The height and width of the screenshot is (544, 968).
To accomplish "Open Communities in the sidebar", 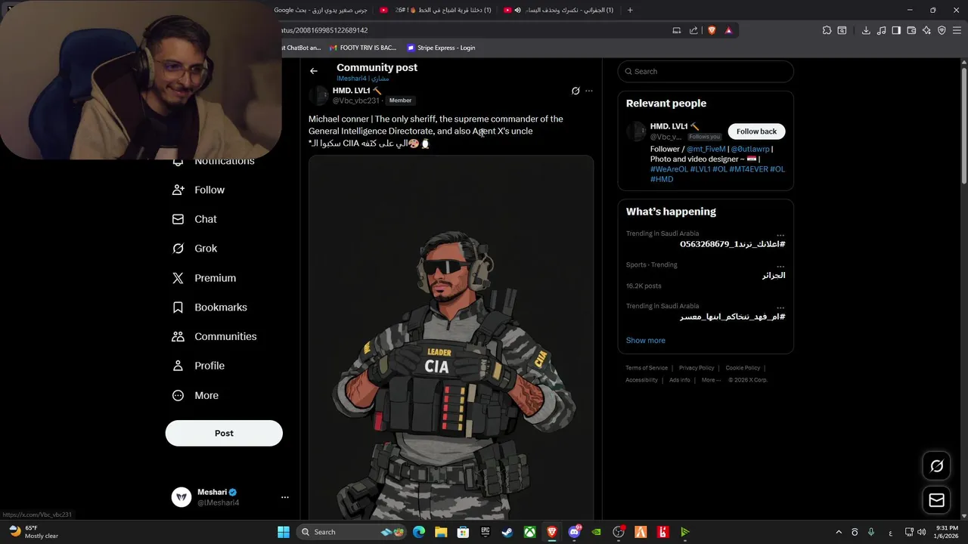I will point(214,336).
